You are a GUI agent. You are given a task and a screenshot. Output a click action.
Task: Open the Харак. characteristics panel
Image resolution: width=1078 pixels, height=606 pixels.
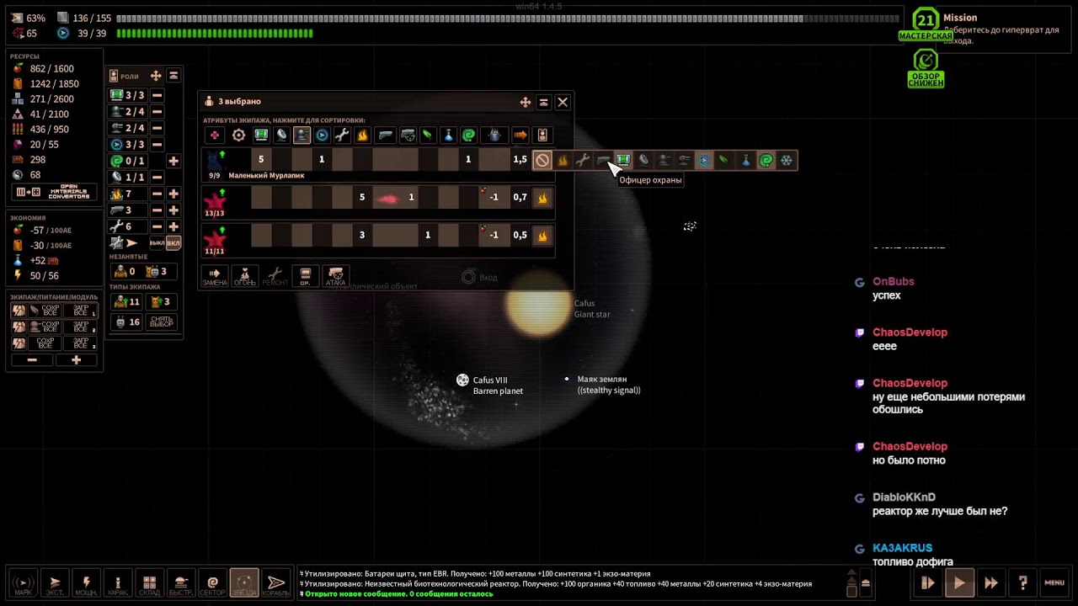(118, 583)
